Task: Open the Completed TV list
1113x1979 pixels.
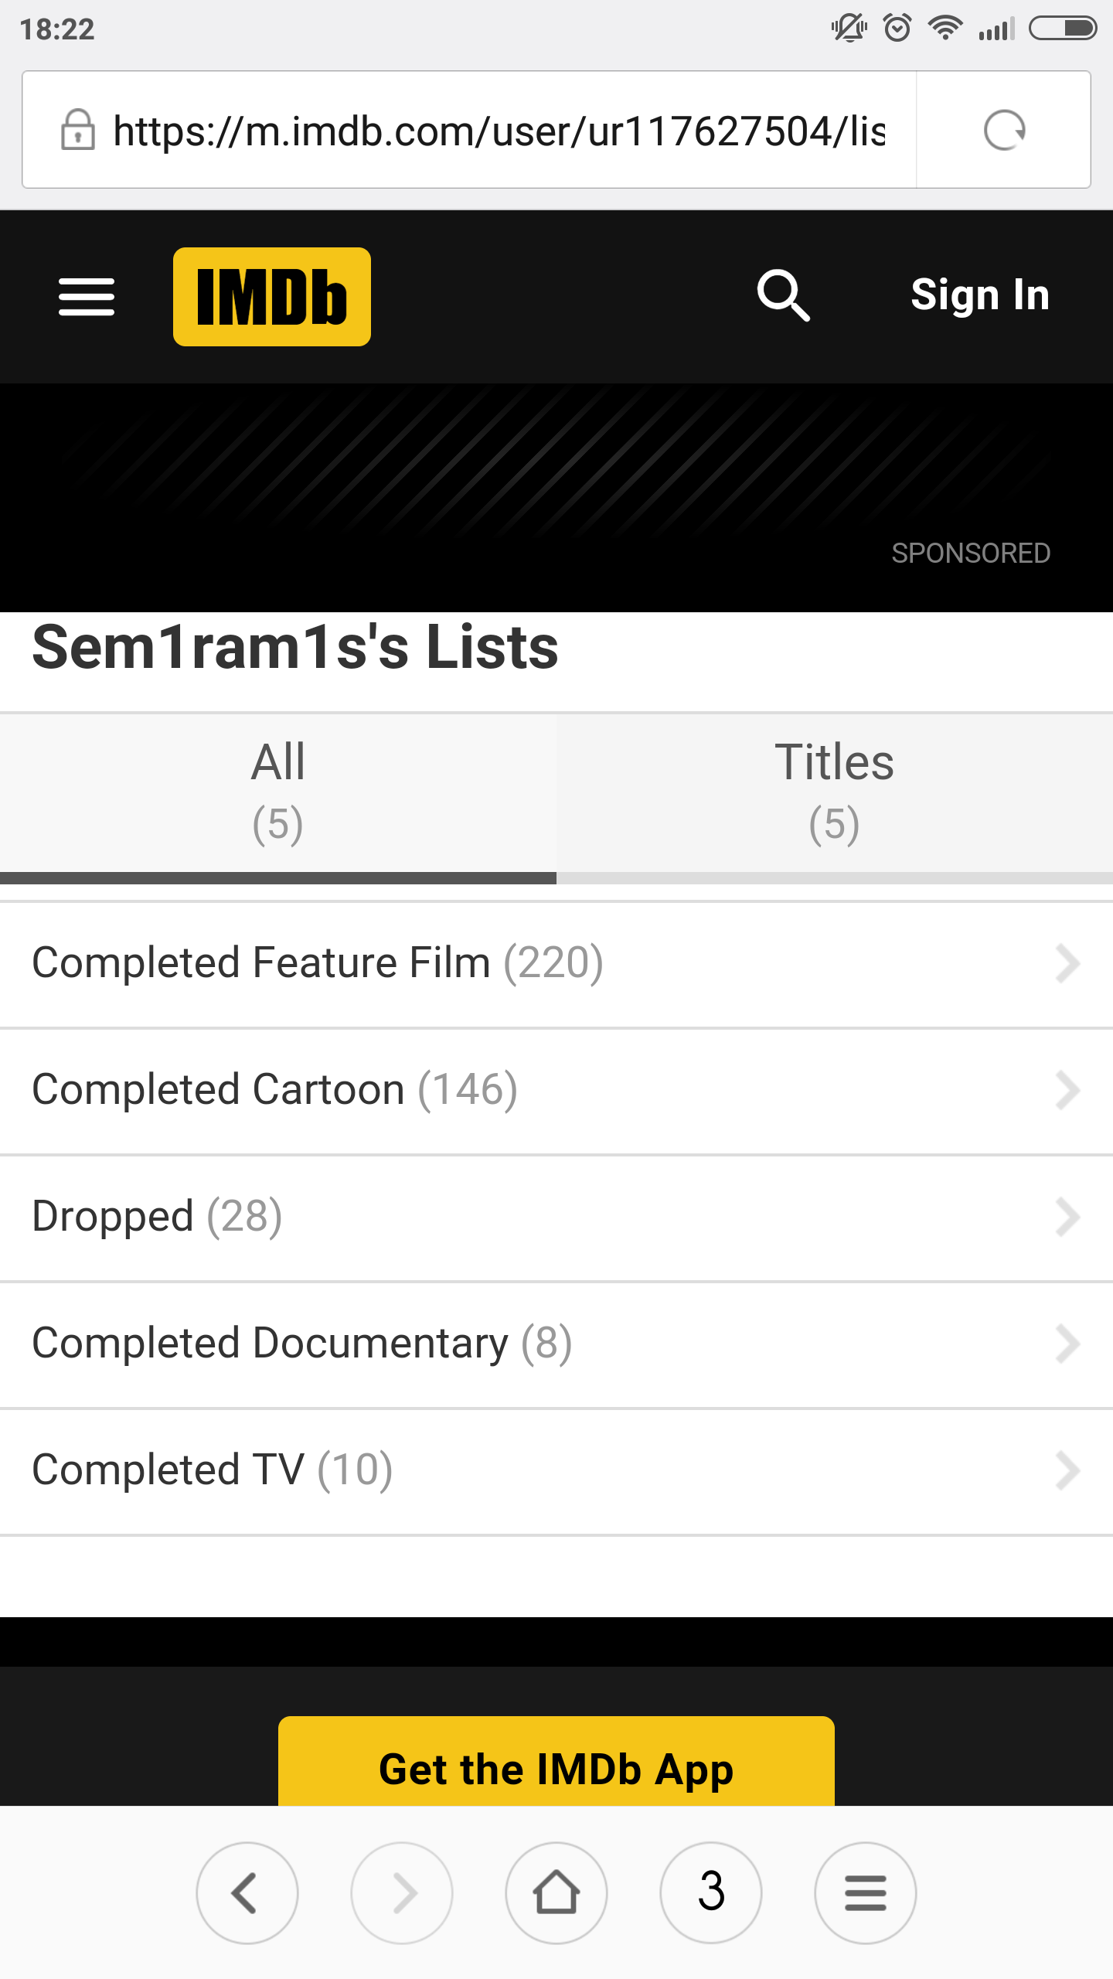Action: (213, 1470)
